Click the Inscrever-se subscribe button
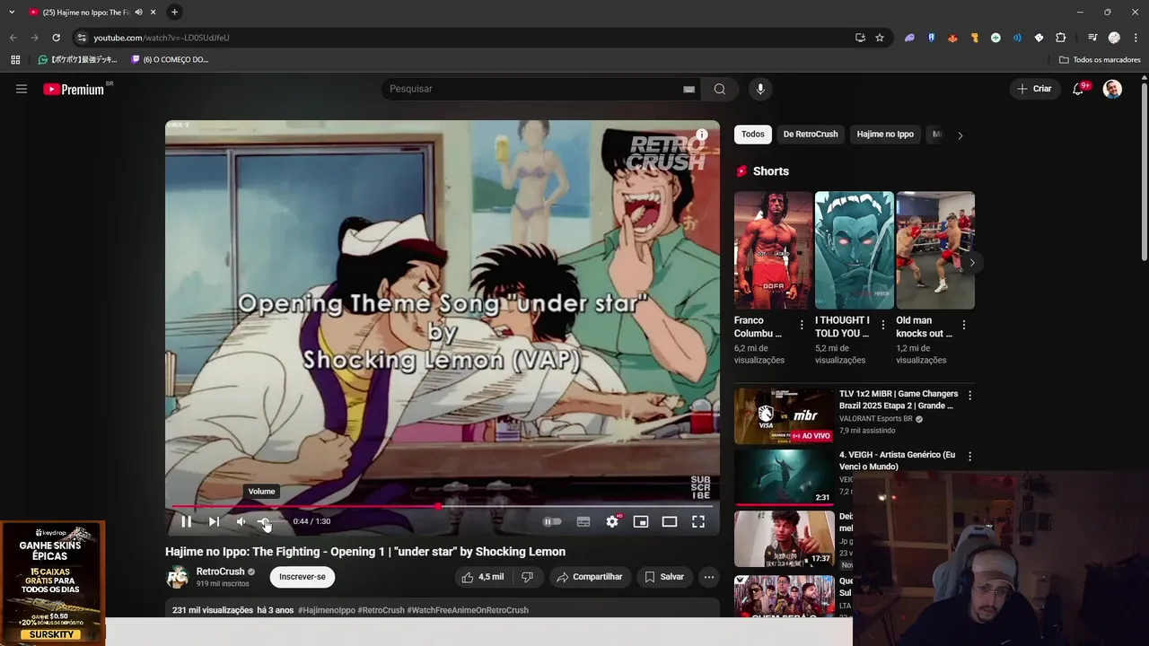This screenshot has width=1149, height=646. pyautogui.click(x=303, y=577)
